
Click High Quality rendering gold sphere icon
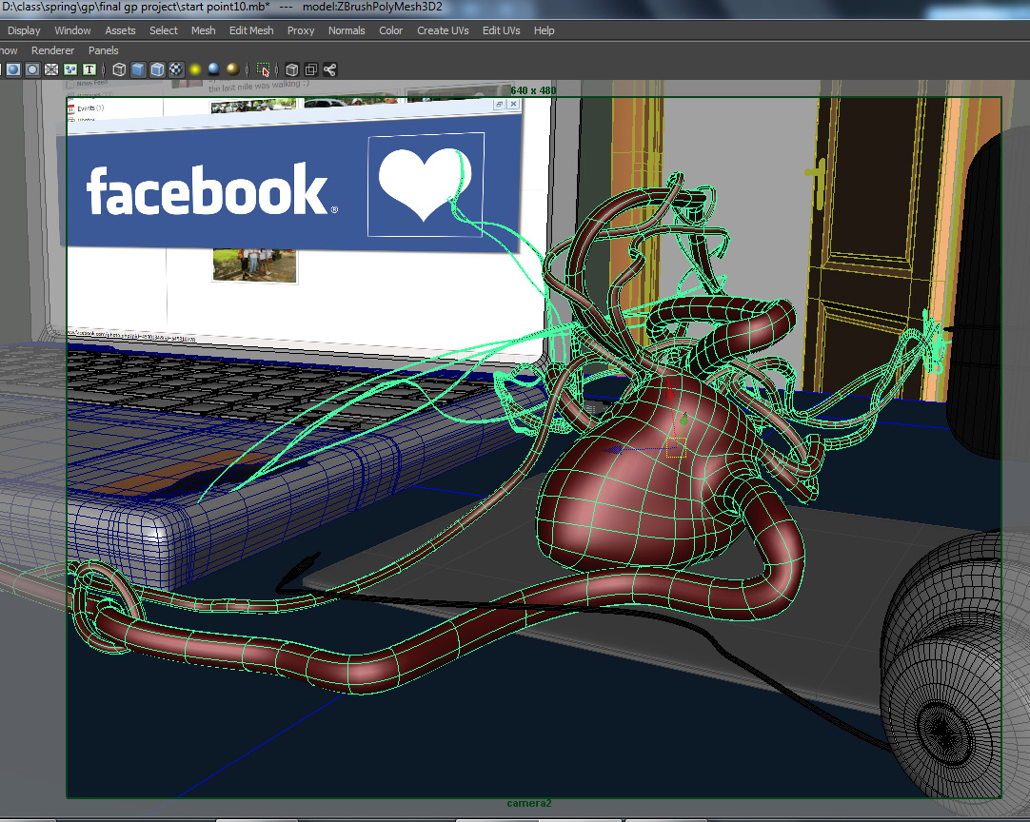point(232,68)
